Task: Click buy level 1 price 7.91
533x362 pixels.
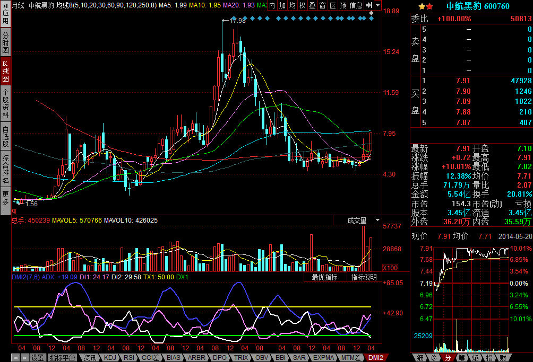Action: point(463,81)
